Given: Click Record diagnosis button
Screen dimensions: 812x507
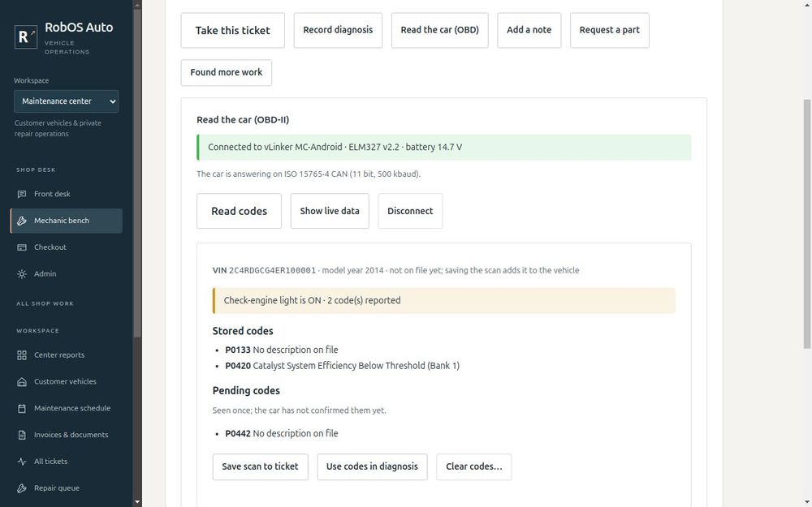Looking at the screenshot, I should [338, 31].
